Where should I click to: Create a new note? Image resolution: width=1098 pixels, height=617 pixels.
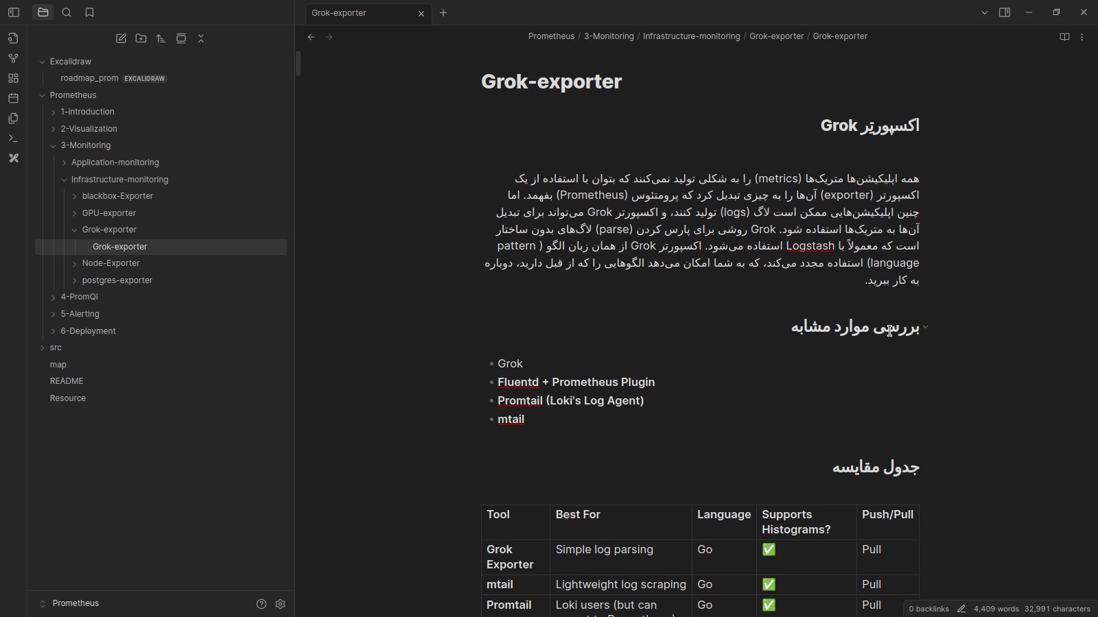click(x=121, y=38)
